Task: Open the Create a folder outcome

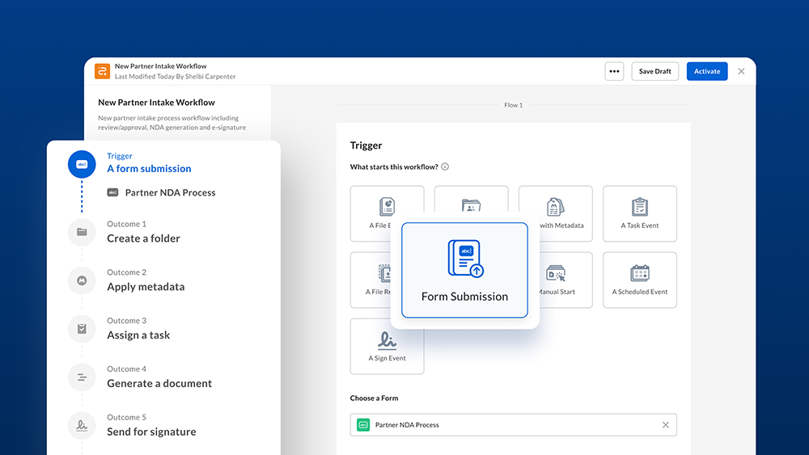Action: point(143,238)
